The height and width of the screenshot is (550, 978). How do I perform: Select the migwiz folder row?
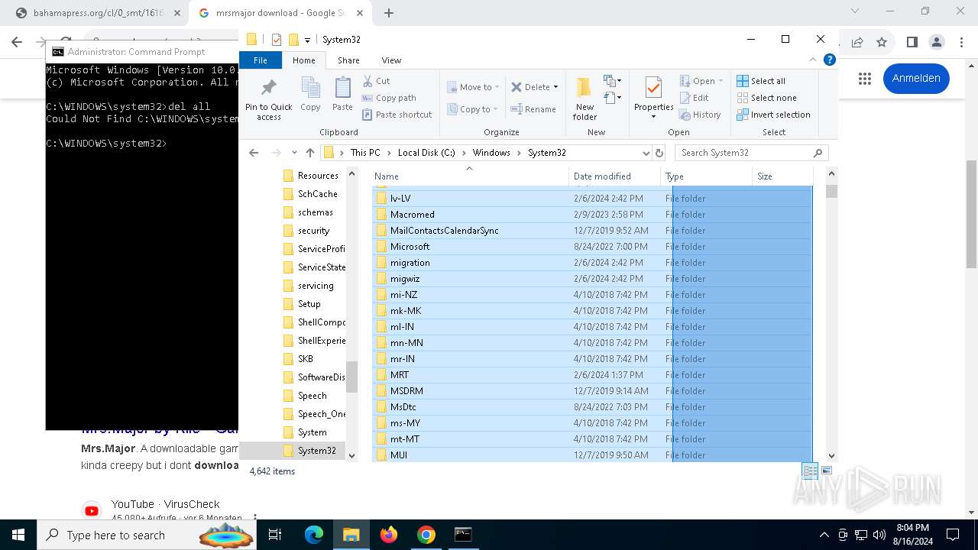[592, 279]
